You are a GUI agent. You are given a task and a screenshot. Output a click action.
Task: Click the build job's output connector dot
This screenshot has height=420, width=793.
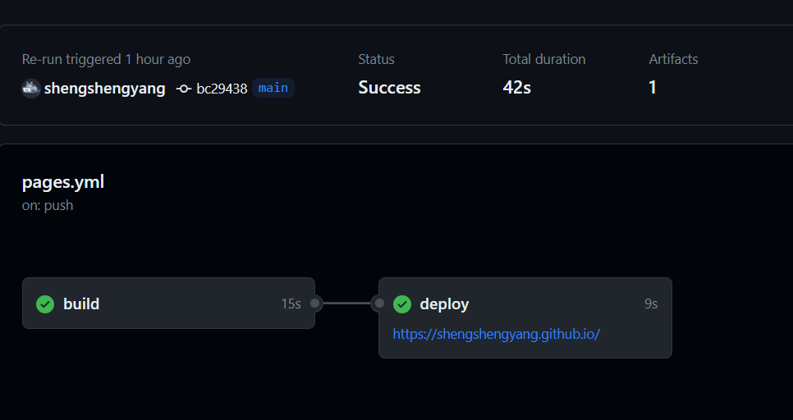[x=315, y=304]
